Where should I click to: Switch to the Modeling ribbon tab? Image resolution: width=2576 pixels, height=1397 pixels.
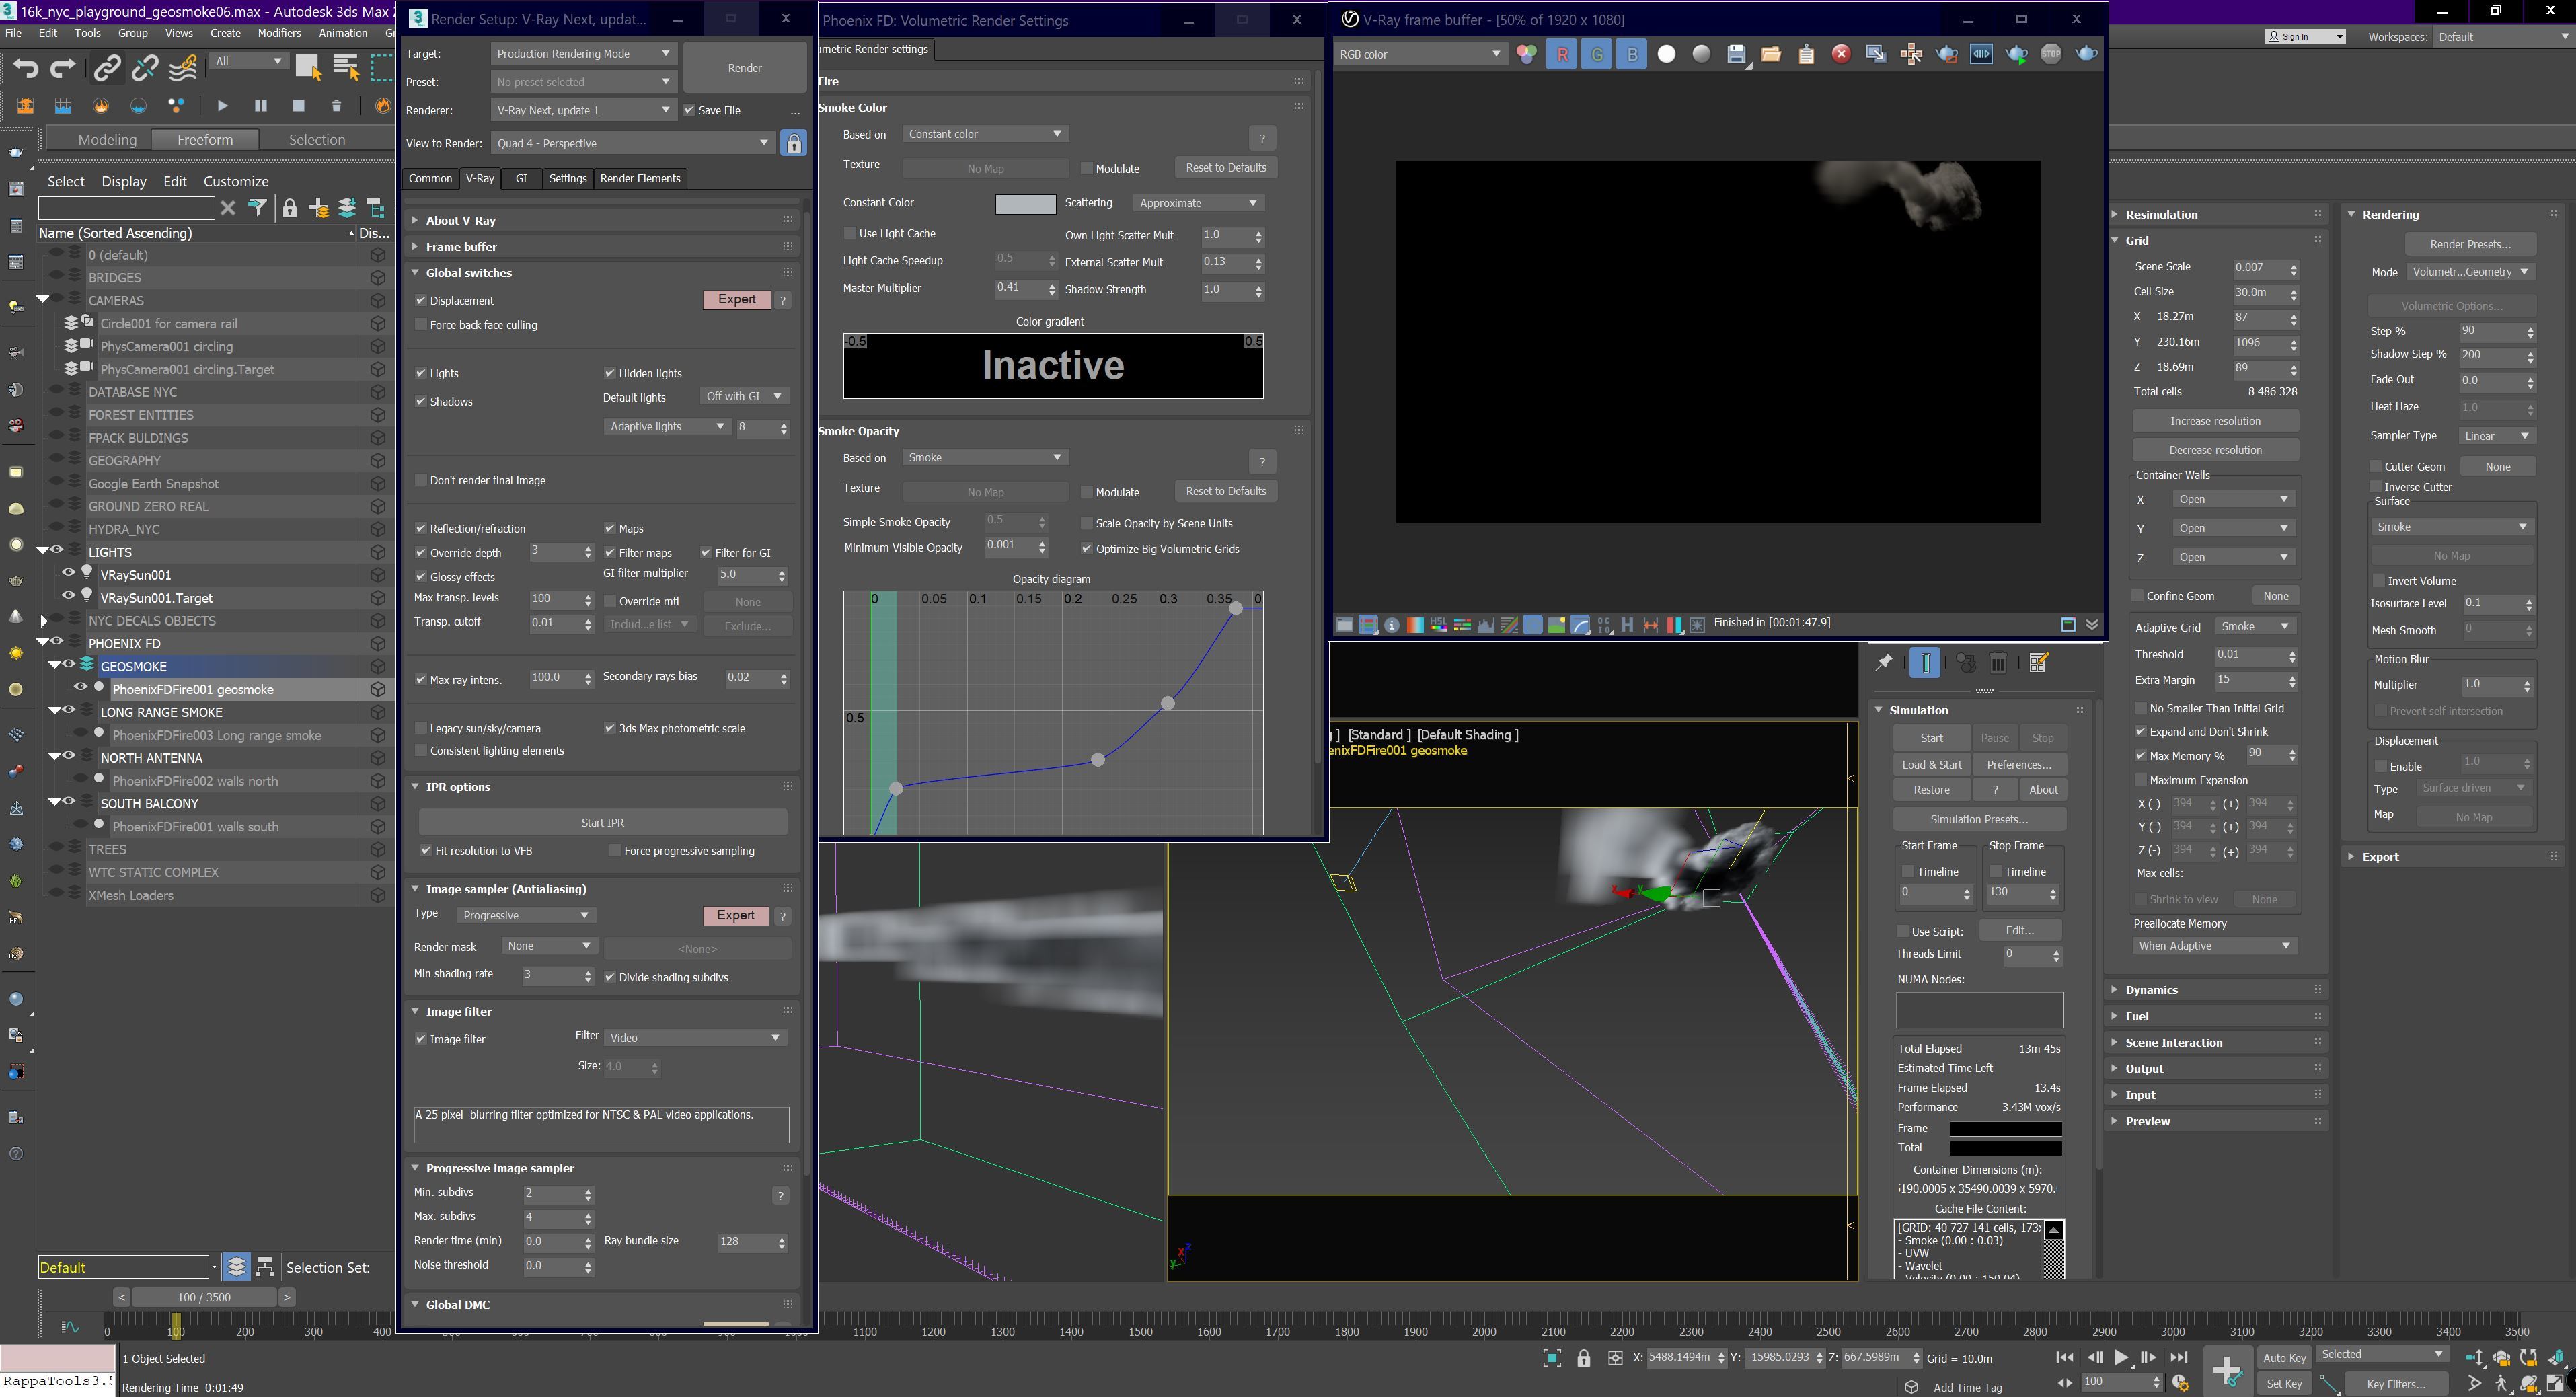(107, 139)
